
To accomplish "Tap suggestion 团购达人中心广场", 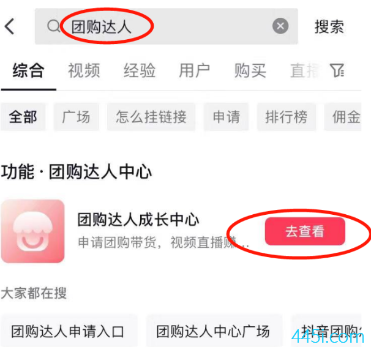I will (213, 331).
